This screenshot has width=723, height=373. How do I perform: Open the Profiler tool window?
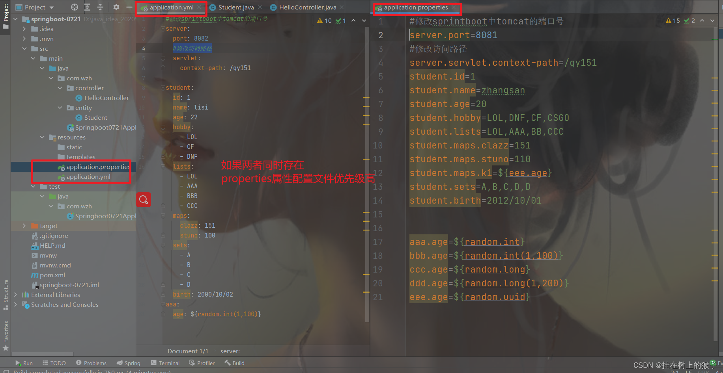coord(202,363)
